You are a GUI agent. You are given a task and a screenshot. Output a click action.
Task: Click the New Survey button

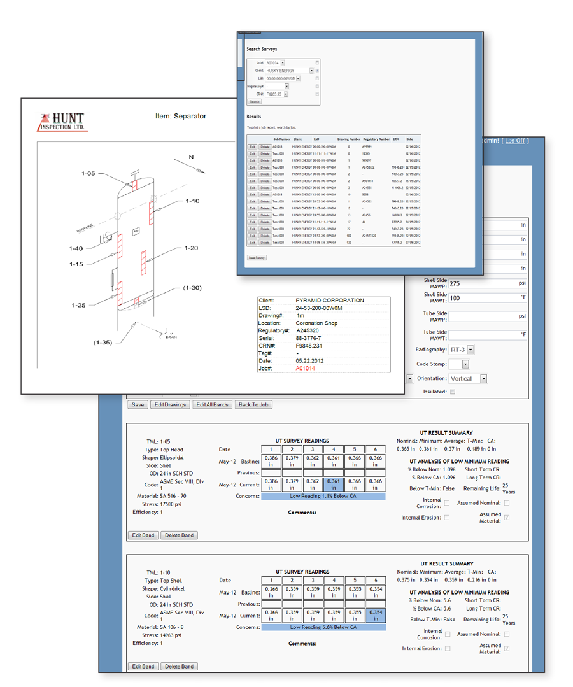pos(257,258)
